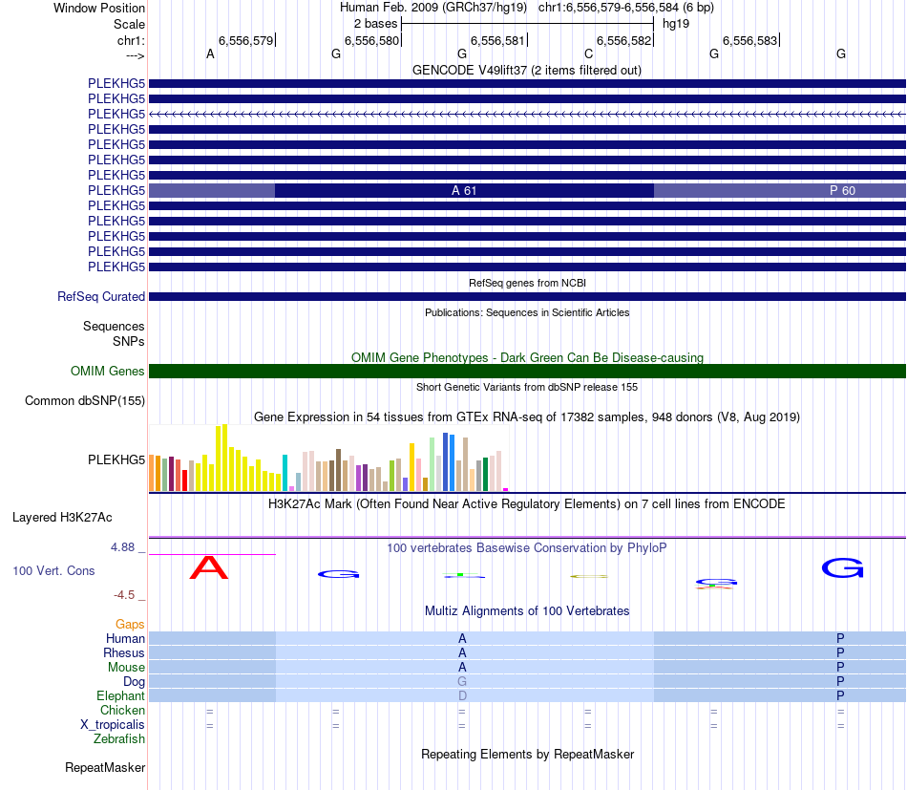Click amino acid G in Dog row
Viewport: 907px width, 790px height.
tap(461, 681)
